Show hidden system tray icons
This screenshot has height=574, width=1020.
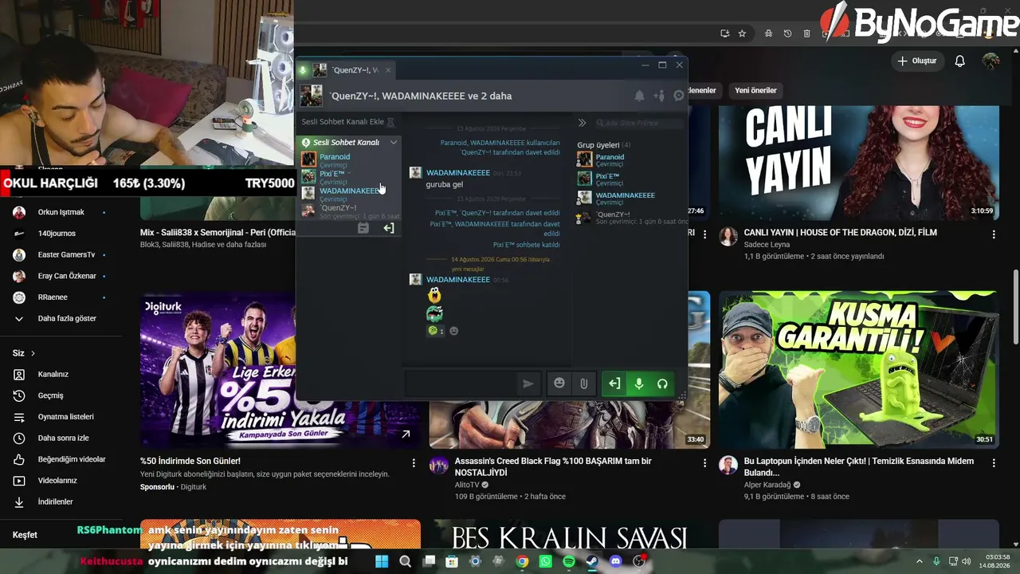pyautogui.click(x=919, y=561)
